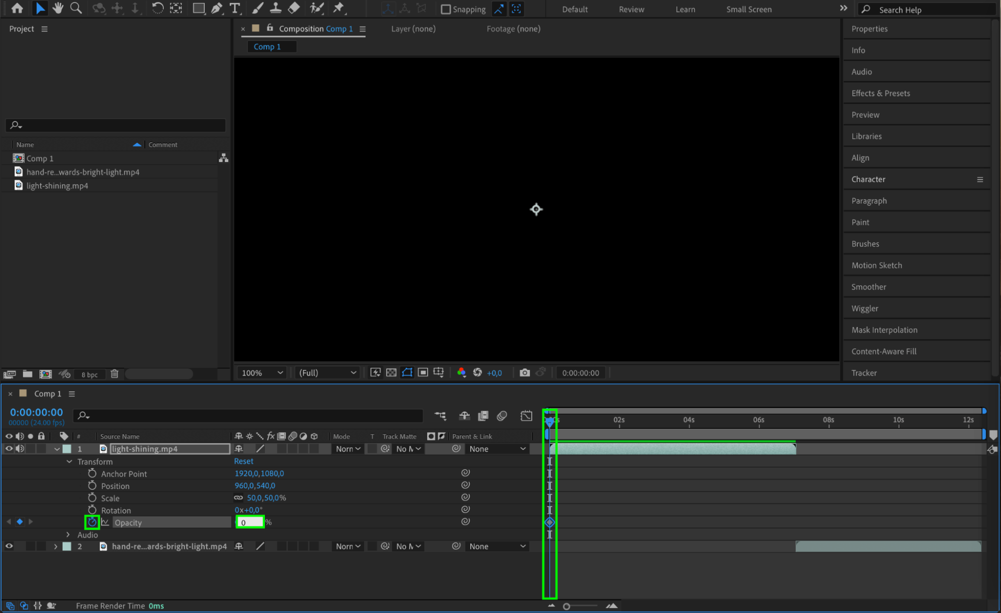The image size is (1001, 613).
Task: Select the Pen tool in toolbar
Action: tap(217, 8)
